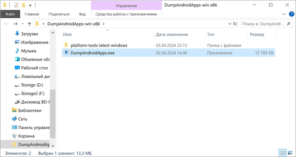
Task: Open Объемные объекты in the navigation pane
Action: coord(35,59)
